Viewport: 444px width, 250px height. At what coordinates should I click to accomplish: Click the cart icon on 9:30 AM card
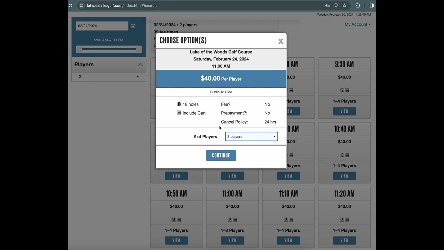click(347, 90)
